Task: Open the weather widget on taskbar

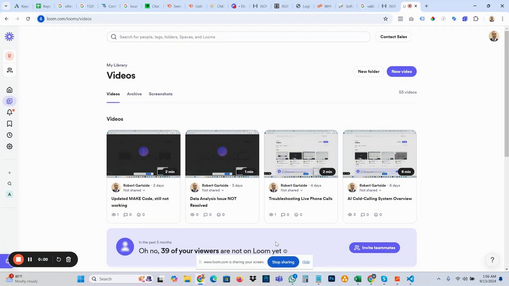Action: pos(22,279)
